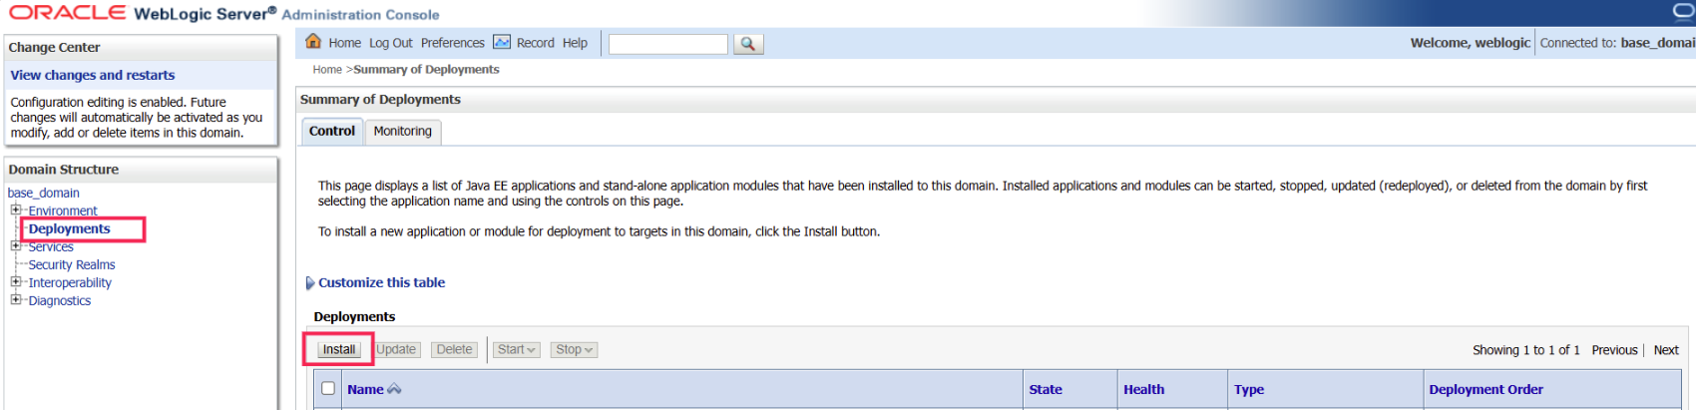Open Preferences from toolbar

(452, 43)
